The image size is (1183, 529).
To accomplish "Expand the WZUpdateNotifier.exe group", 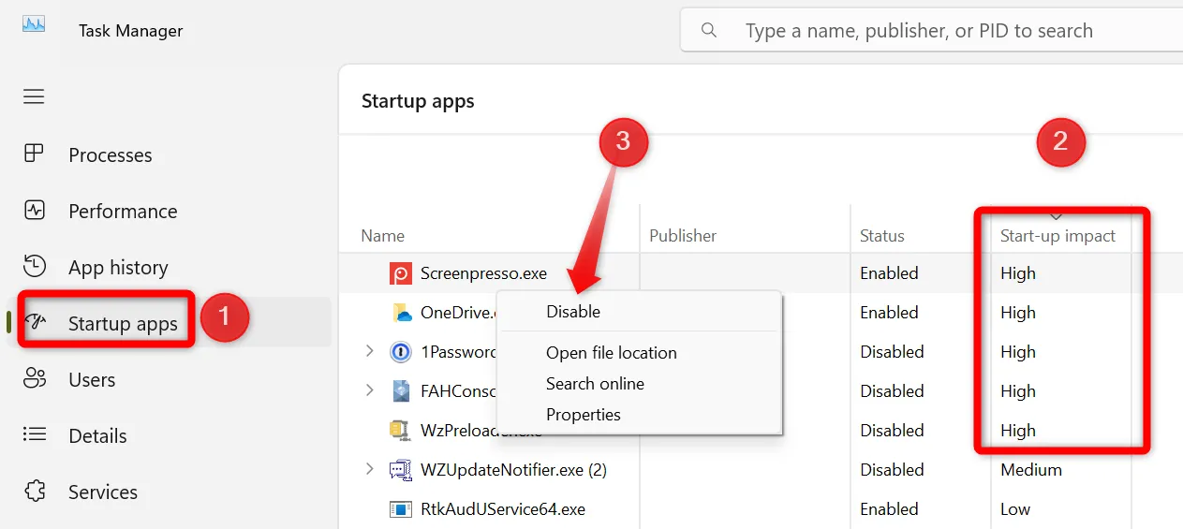I will tap(370, 469).
